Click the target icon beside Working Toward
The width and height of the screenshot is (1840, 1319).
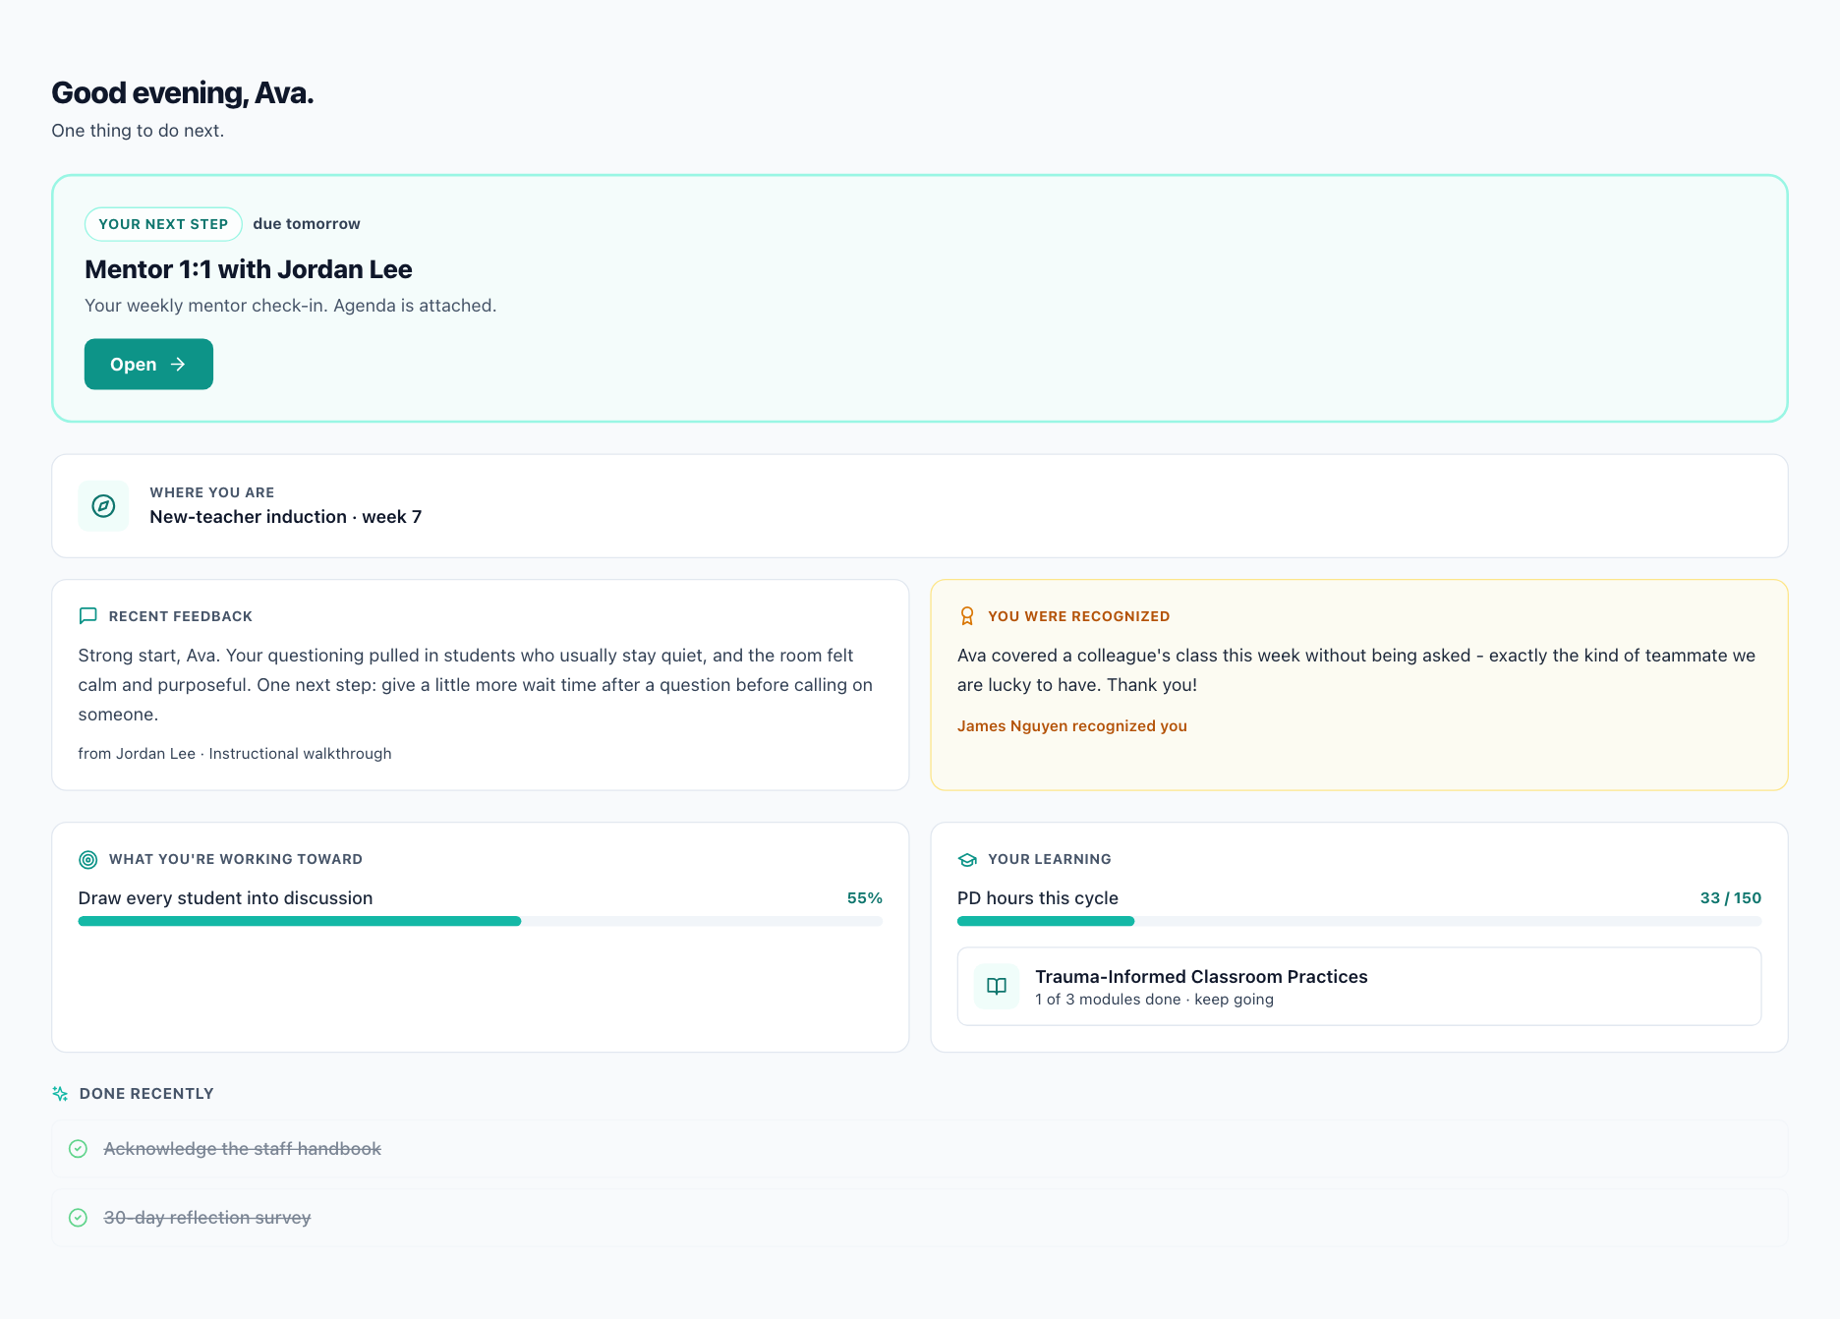(87, 859)
